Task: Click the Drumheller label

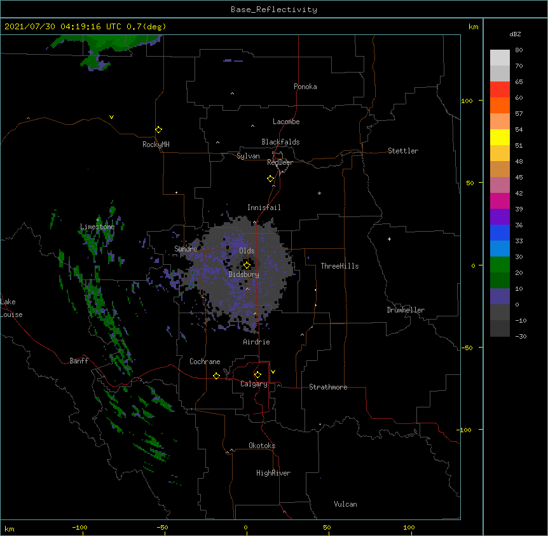Action: point(406,310)
